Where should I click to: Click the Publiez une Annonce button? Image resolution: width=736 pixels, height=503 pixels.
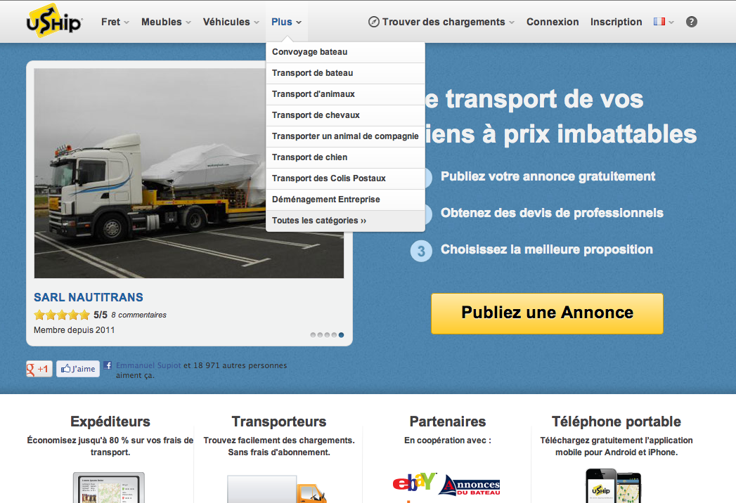pyautogui.click(x=547, y=313)
